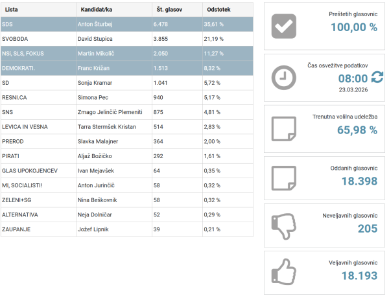
Task: Click the Odstotek column header
Action: pos(217,10)
